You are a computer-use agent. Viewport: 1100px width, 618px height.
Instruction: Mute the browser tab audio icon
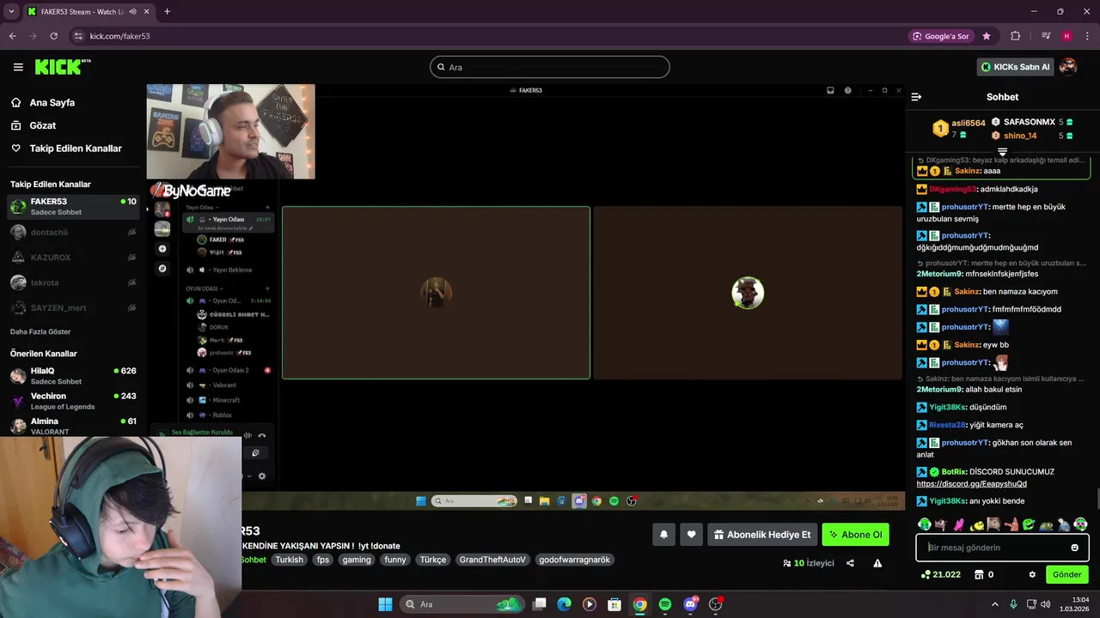coord(132,11)
